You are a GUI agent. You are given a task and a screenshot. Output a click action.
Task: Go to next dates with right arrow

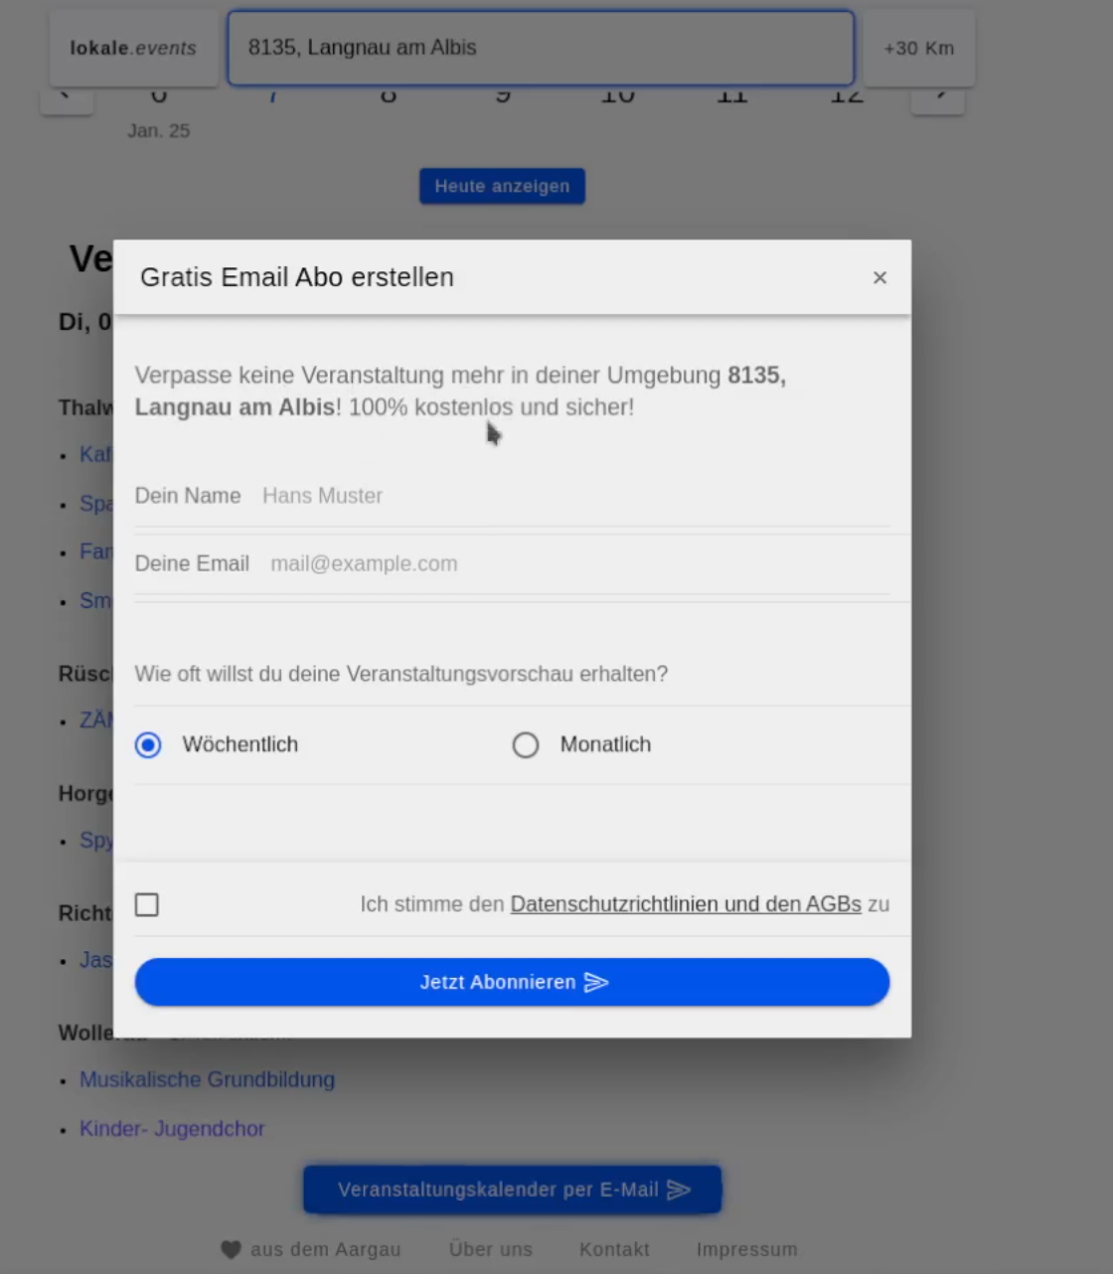pos(938,97)
